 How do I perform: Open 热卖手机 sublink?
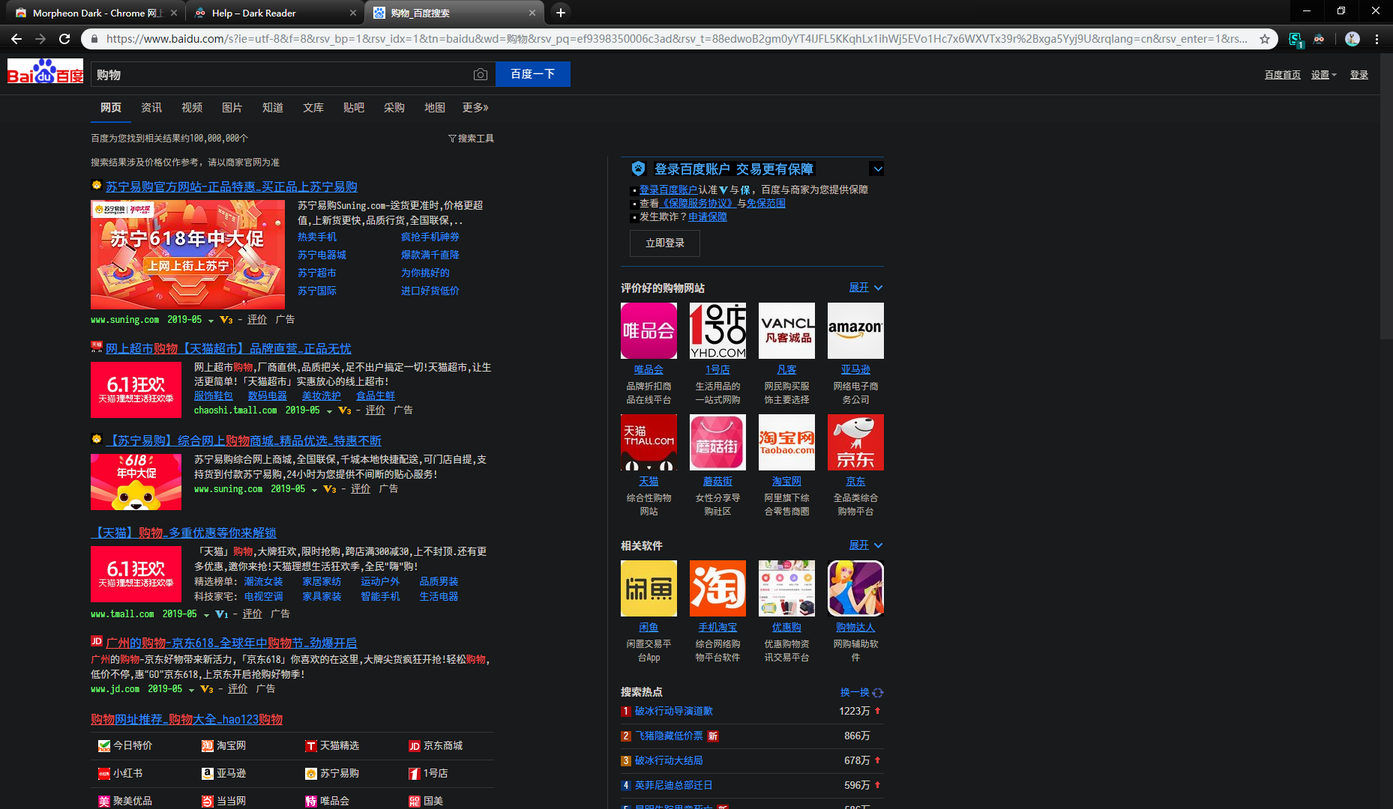(317, 237)
